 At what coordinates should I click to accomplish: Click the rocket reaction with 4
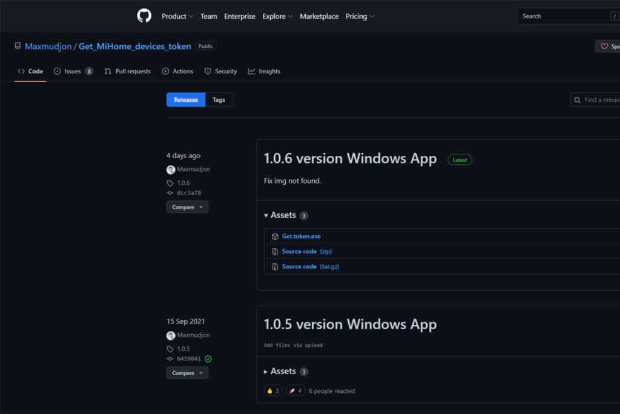pos(295,390)
